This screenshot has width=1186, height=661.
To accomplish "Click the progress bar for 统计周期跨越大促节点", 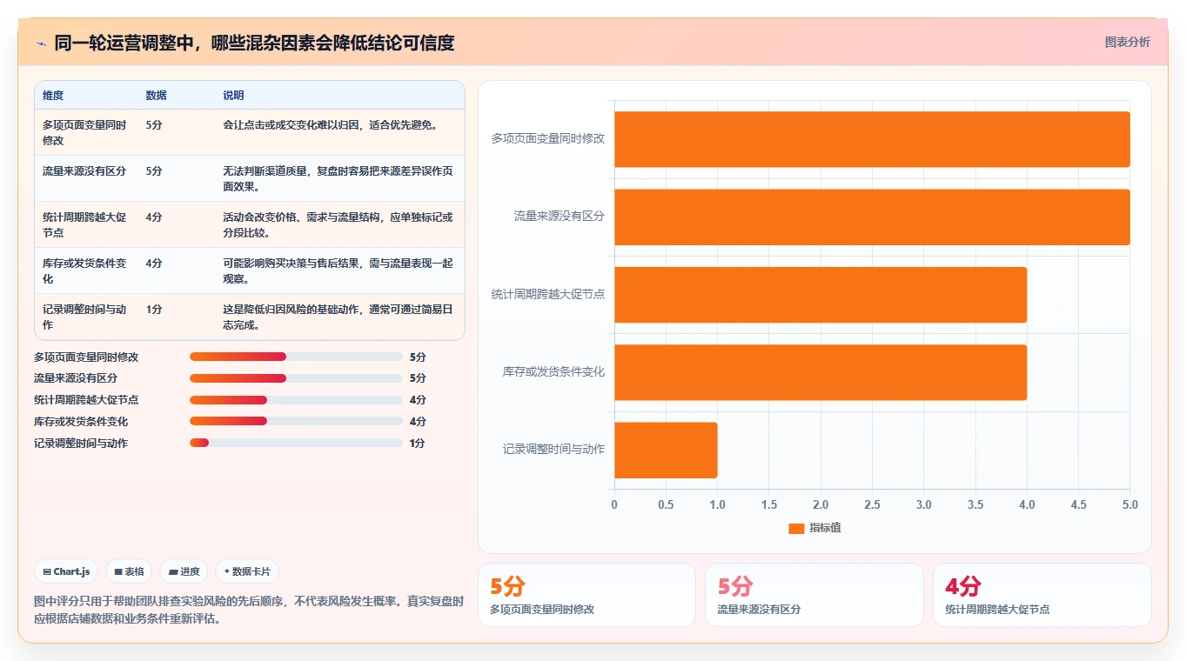I will (x=296, y=400).
